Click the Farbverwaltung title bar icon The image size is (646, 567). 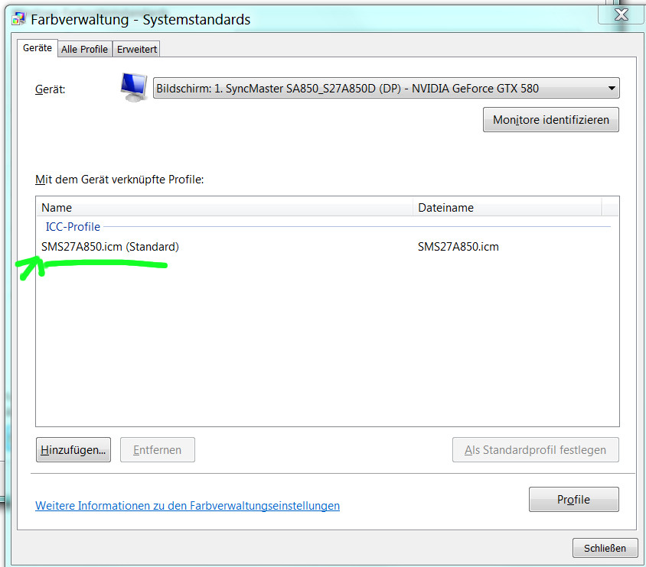(18, 19)
